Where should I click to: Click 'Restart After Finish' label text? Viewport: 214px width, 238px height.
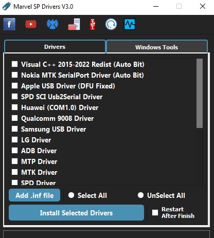(178, 212)
